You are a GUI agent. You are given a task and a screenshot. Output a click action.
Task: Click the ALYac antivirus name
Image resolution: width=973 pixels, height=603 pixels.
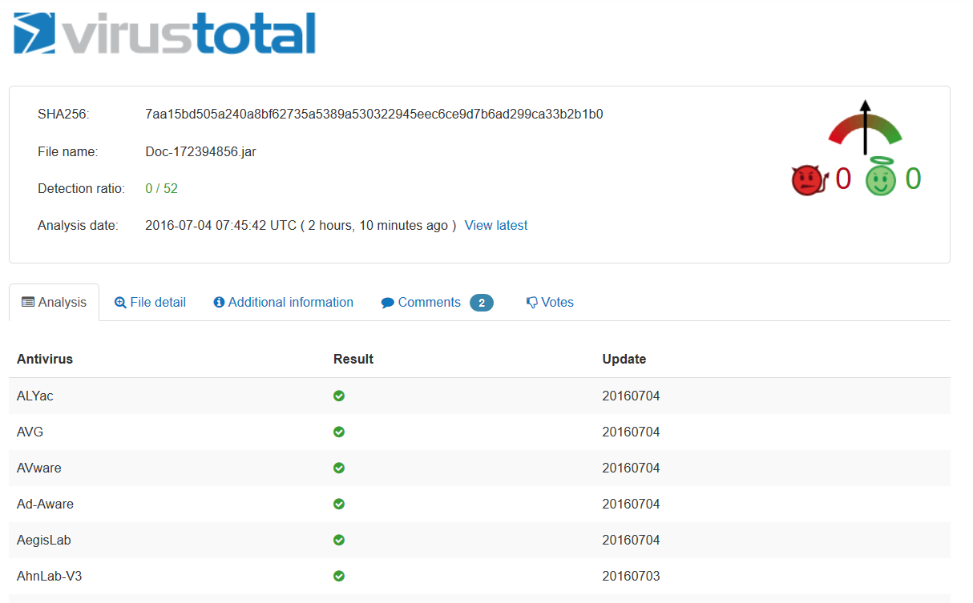[x=35, y=396]
